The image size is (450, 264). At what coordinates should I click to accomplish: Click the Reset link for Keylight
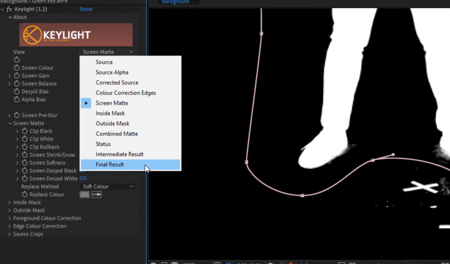86,9
